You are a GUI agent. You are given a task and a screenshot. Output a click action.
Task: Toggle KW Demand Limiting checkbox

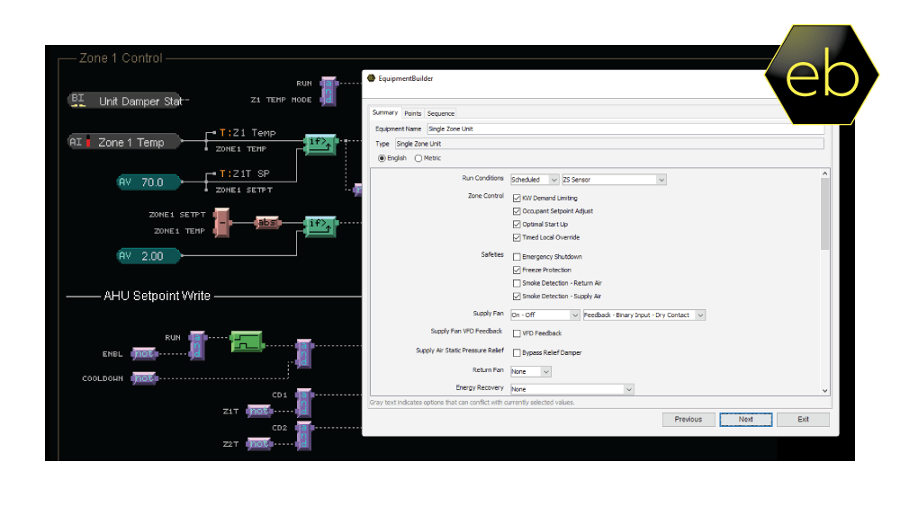click(x=517, y=199)
